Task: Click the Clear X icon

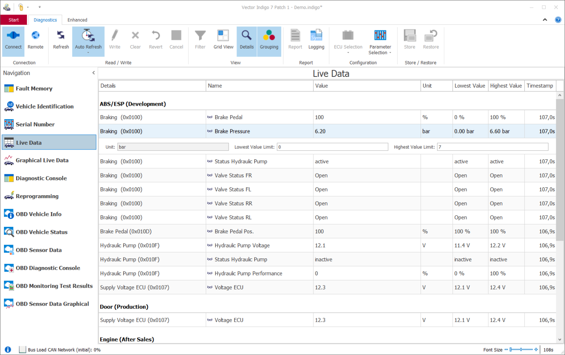Action: (x=135, y=35)
